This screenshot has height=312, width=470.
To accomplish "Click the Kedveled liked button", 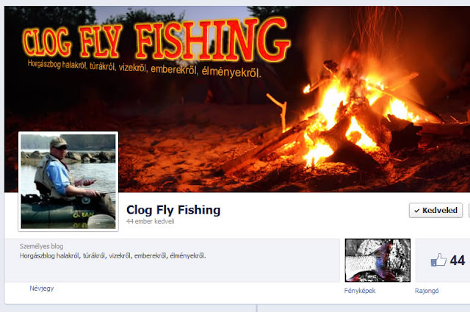I will tap(435, 211).
